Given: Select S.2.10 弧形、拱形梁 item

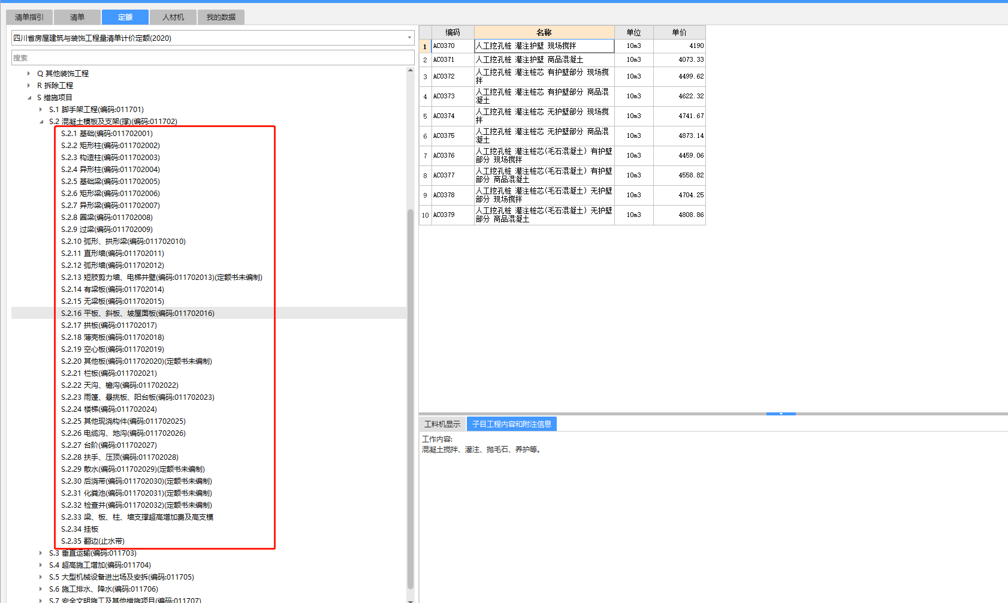Looking at the screenshot, I should [123, 242].
